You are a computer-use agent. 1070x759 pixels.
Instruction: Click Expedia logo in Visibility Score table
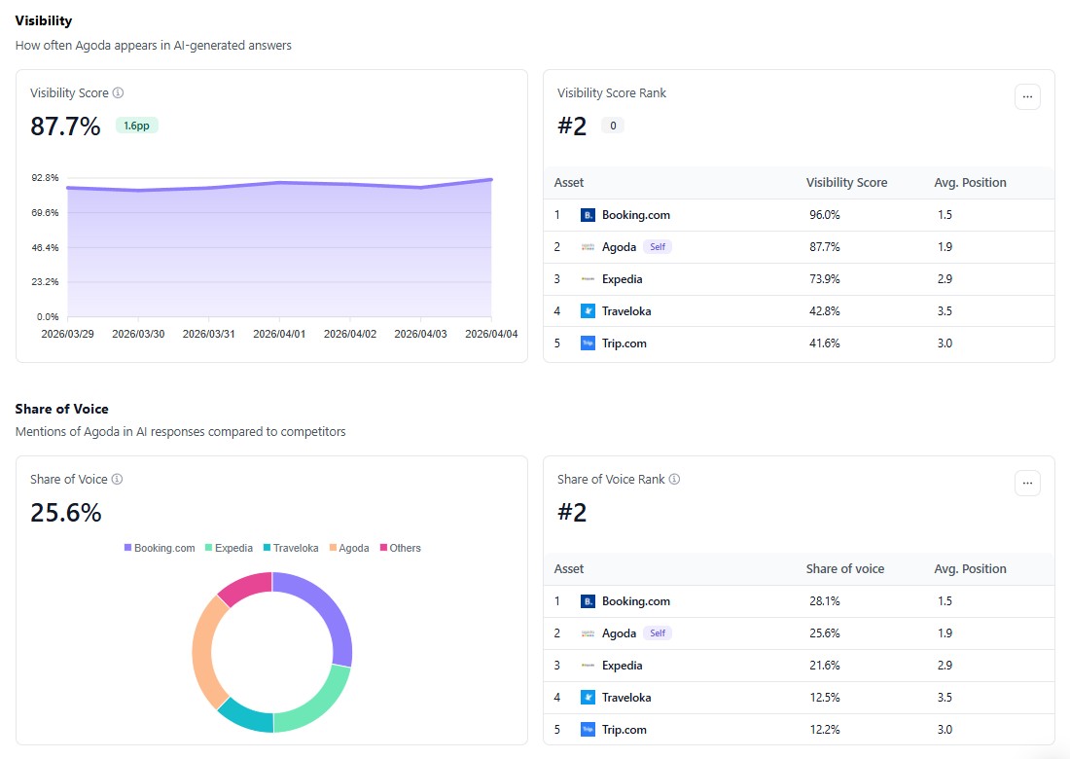tap(588, 279)
